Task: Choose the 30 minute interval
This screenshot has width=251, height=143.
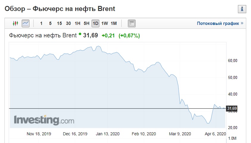Action: point(68,23)
